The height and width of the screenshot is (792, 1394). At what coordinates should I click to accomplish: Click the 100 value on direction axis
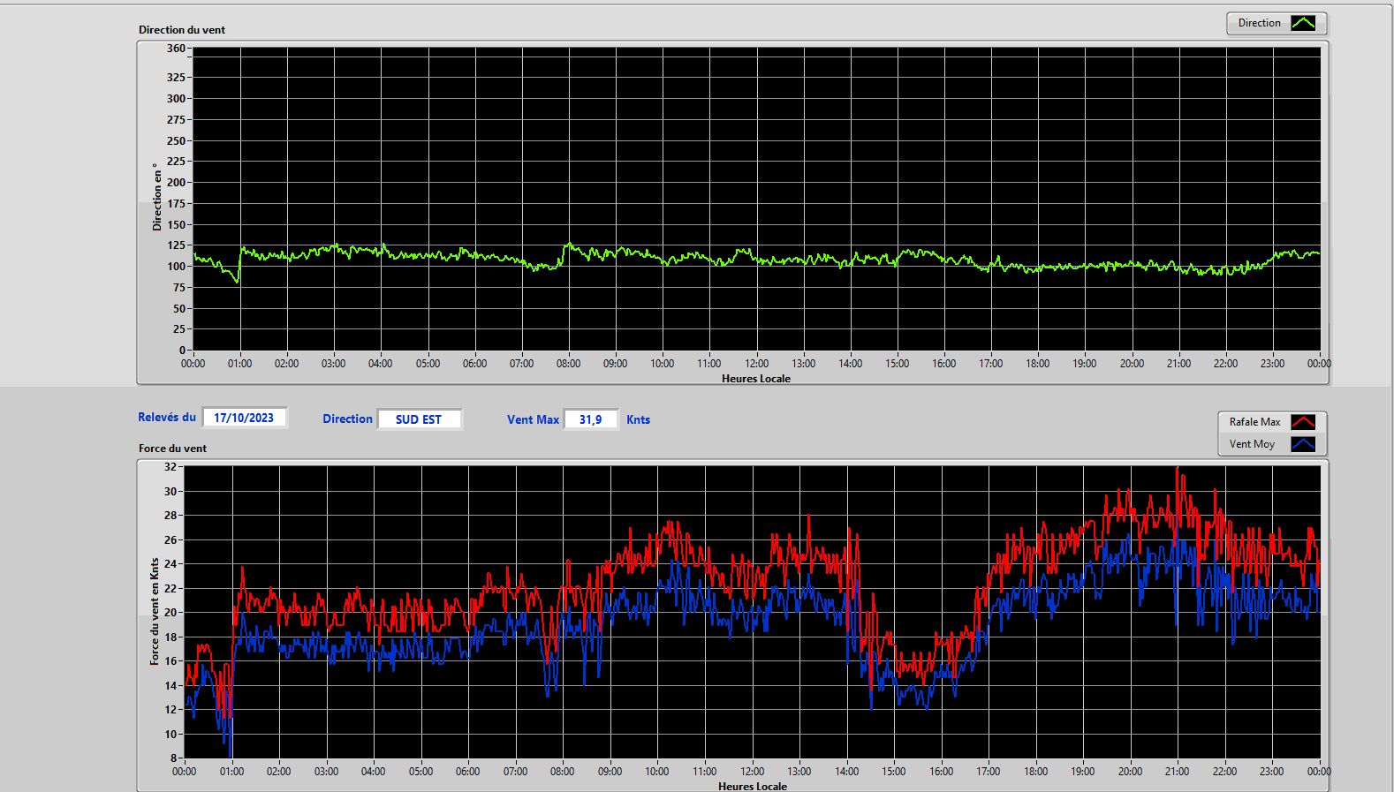click(176, 267)
